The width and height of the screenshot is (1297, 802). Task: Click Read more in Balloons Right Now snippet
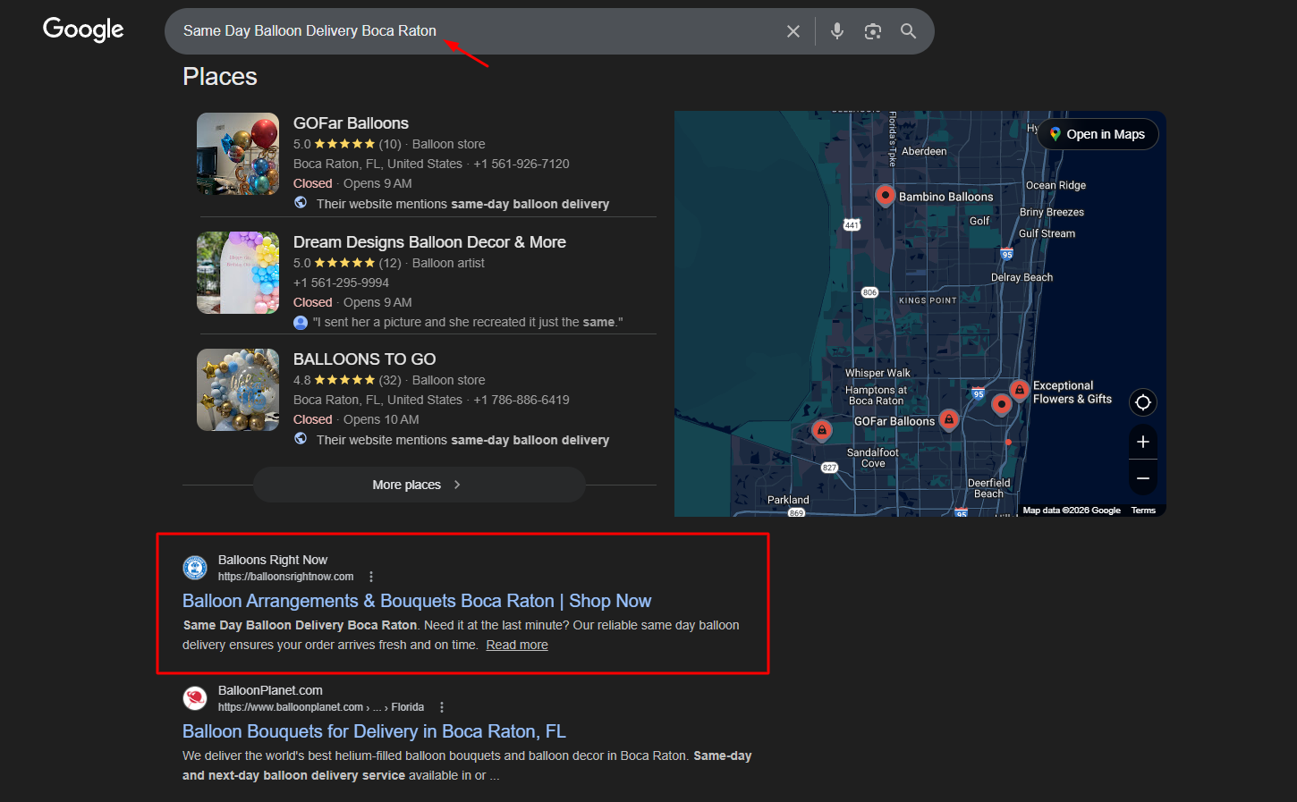[517, 645]
